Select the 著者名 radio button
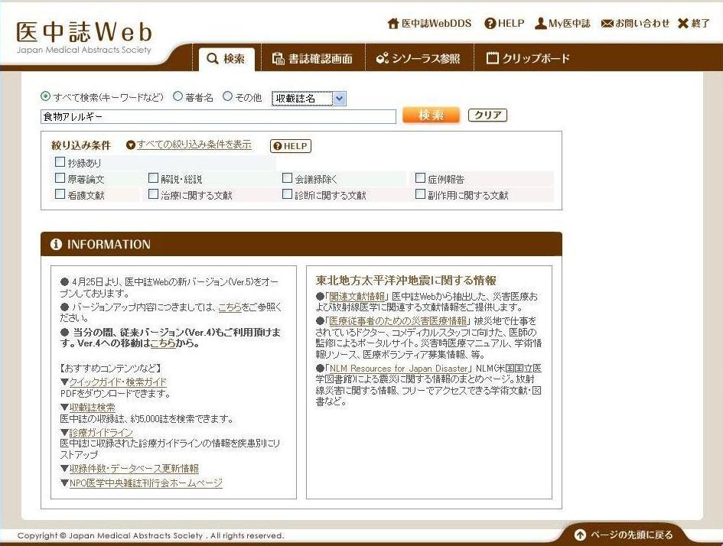Viewport: 723px width, 546px height. (x=177, y=96)
